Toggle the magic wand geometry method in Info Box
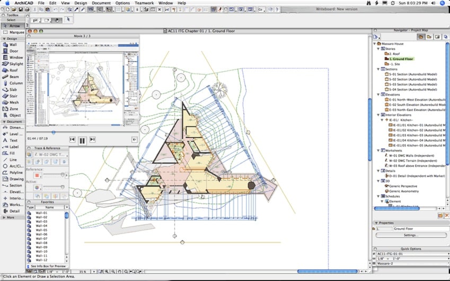Image resolution: width=450 pixels, height=281 pixels. click(57, 20)
